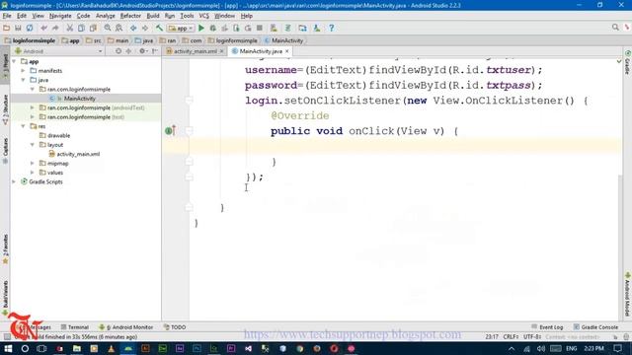Open the TODO tool window button
Image resolution: width=632 pixels, height=355 pixels.
[x=175, y=327]
